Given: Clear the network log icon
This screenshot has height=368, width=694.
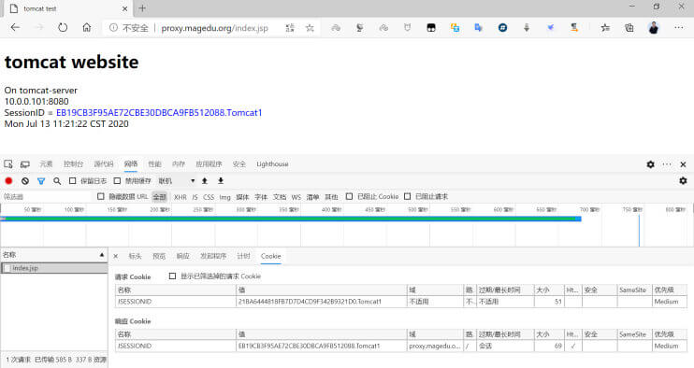Looking at the screenshot, I should click(x=25, y=180).
